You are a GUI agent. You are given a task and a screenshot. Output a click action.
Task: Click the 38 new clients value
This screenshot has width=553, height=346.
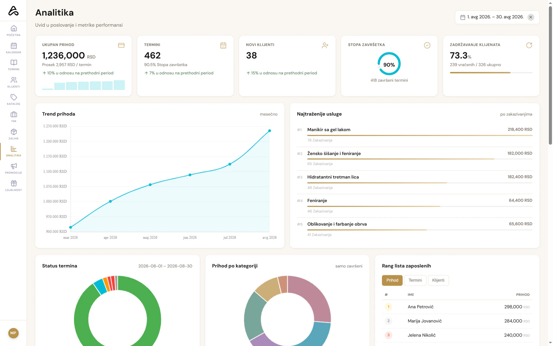pyautogui.click(x=251, y=55)
